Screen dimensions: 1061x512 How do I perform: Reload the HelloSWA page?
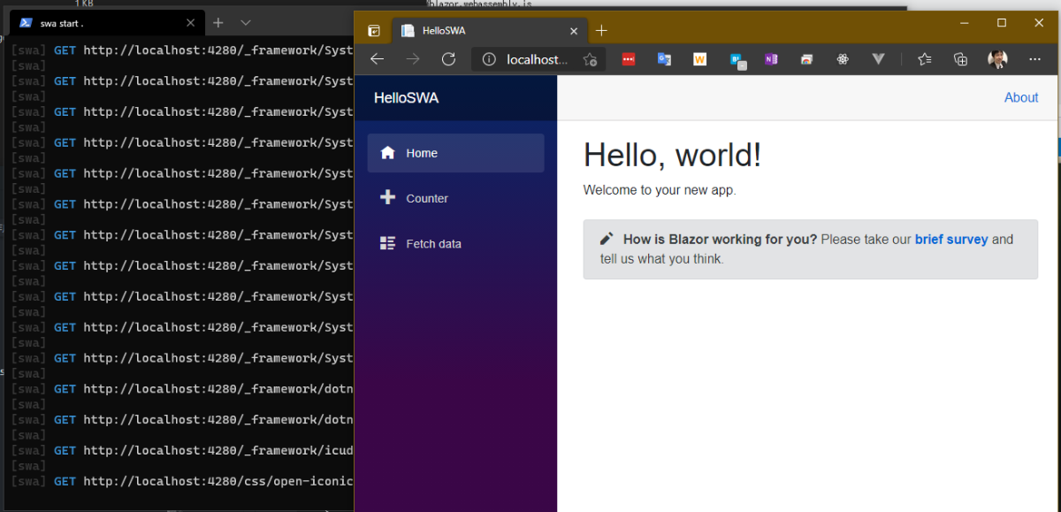coord(448,59)
